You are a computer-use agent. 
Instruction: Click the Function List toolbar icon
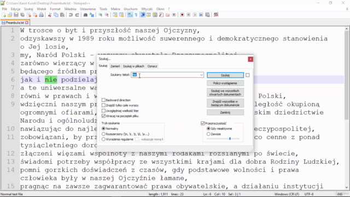[161, 15]
